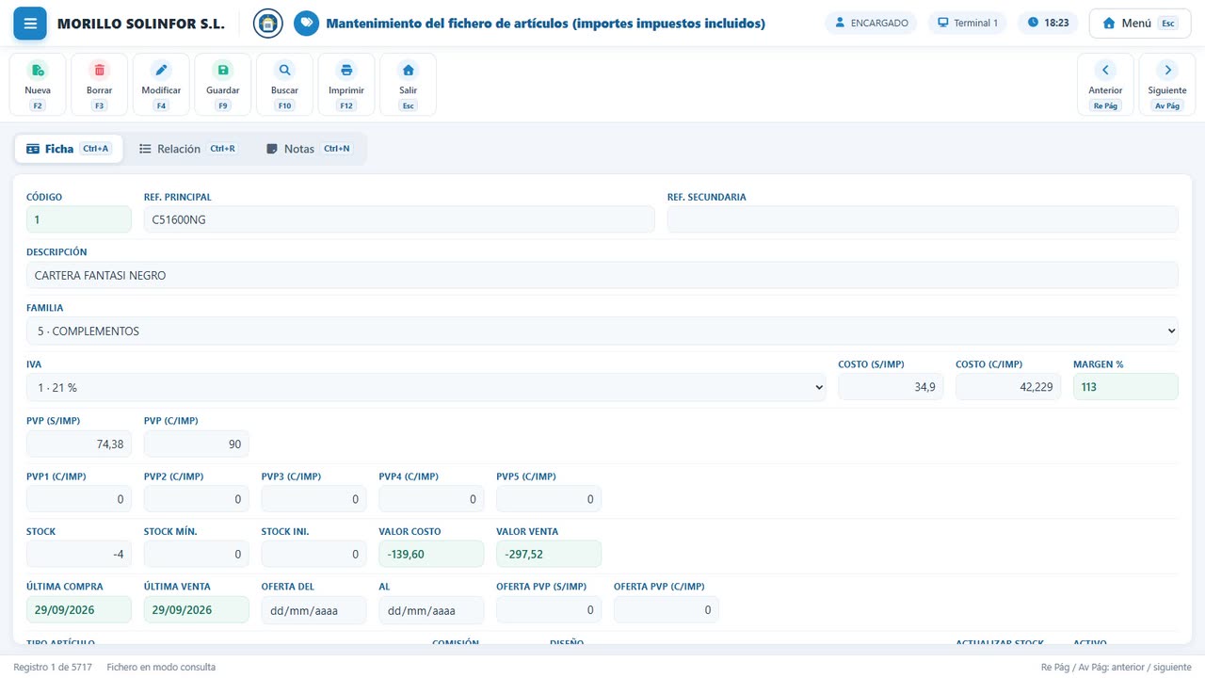Click the Stock Mín. field
The width and height of the screenshot is (1205, 678).
pyautogui.click(x=197, y=554)
